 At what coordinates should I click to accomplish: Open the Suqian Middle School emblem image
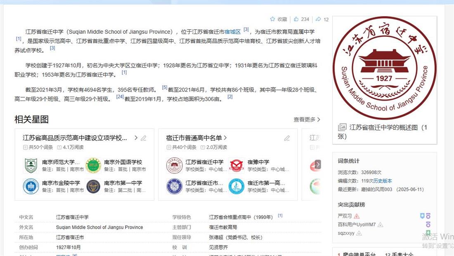(x=385, y=68)
